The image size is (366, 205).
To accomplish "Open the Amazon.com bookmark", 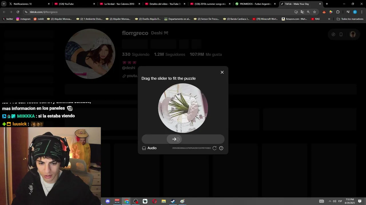I will [295, 19].
